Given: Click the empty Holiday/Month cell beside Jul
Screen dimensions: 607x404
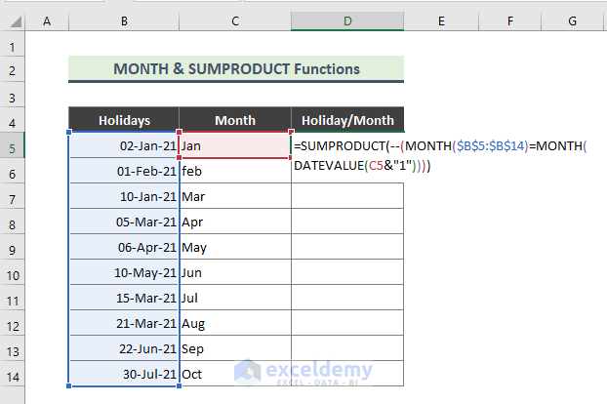Looking at the screenshot, I should 347,298.
